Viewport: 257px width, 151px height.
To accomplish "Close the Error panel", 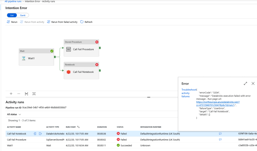I will click(x=253, y=83).
